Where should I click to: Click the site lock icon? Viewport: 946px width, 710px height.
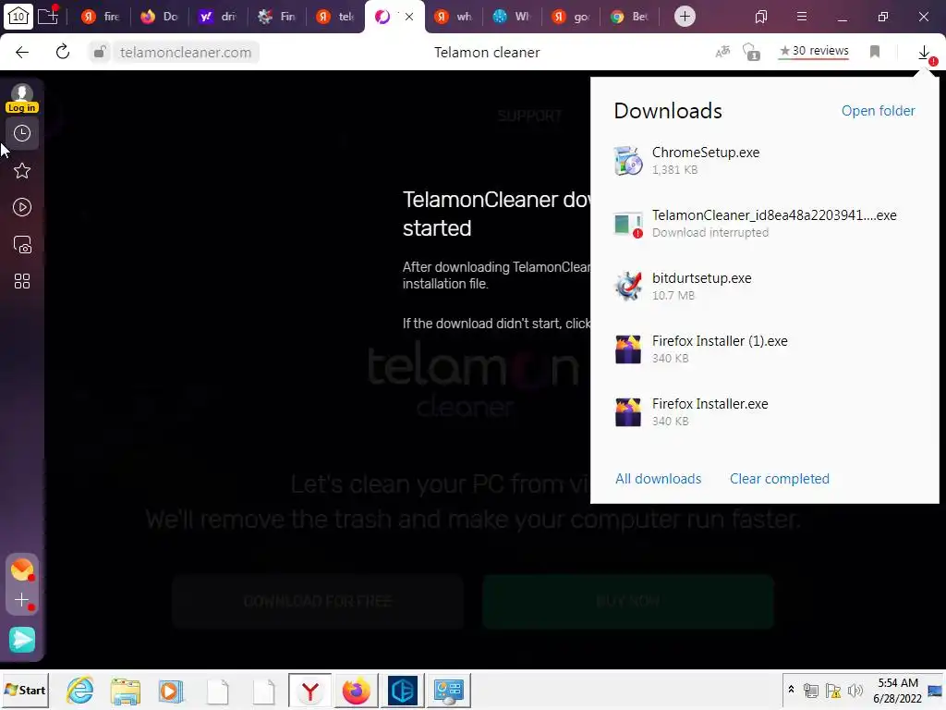click(100, 53)
